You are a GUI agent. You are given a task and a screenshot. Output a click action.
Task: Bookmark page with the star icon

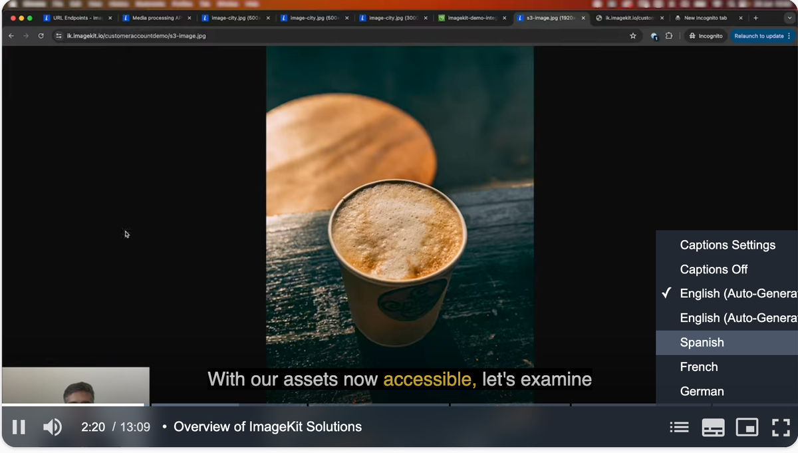click(633, 36)
